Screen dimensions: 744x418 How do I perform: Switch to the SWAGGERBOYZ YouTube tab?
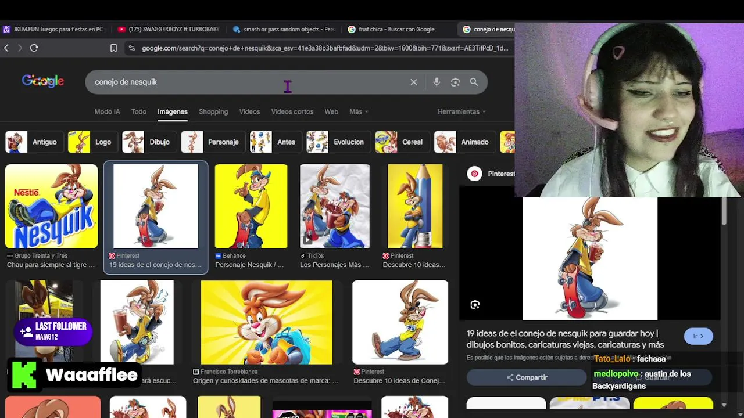click(x=169, y=29)
